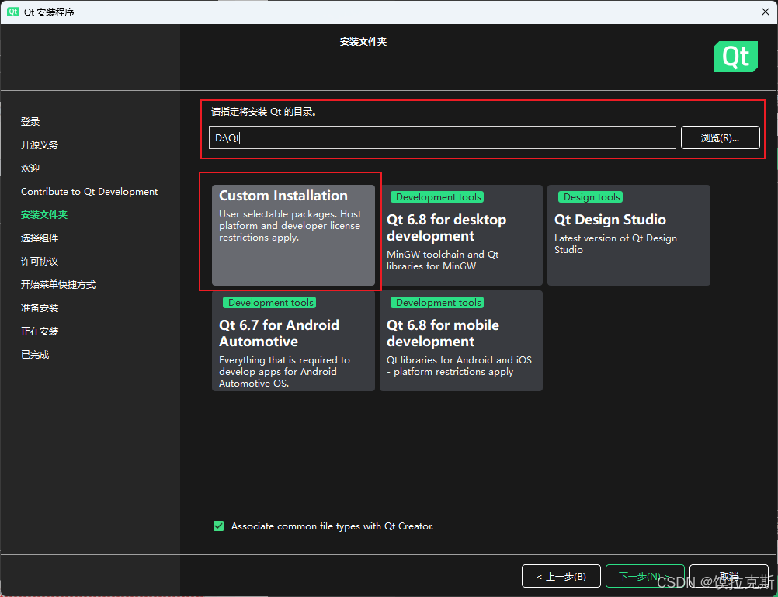Click the 请指定将安装 Qt 的目录 label

coord(264,112)
